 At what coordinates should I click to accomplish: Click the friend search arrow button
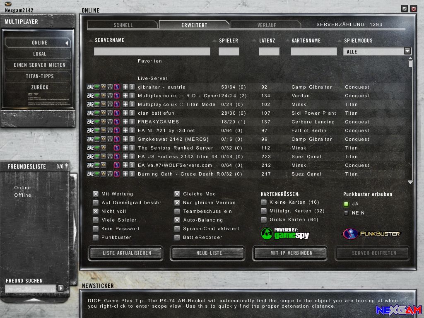click(x=61, y=288)
